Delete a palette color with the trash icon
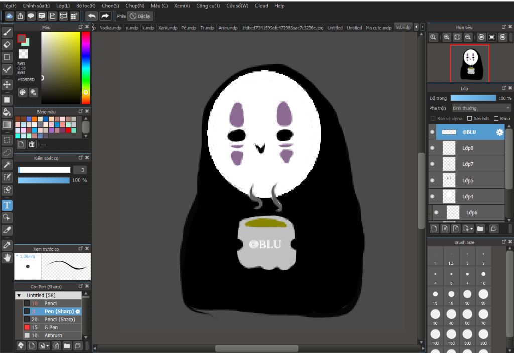 pyautogui.click(x=32, y=144)
